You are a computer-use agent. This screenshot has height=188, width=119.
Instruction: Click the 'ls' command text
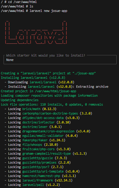pyautogui.click(x=31, y=6)
